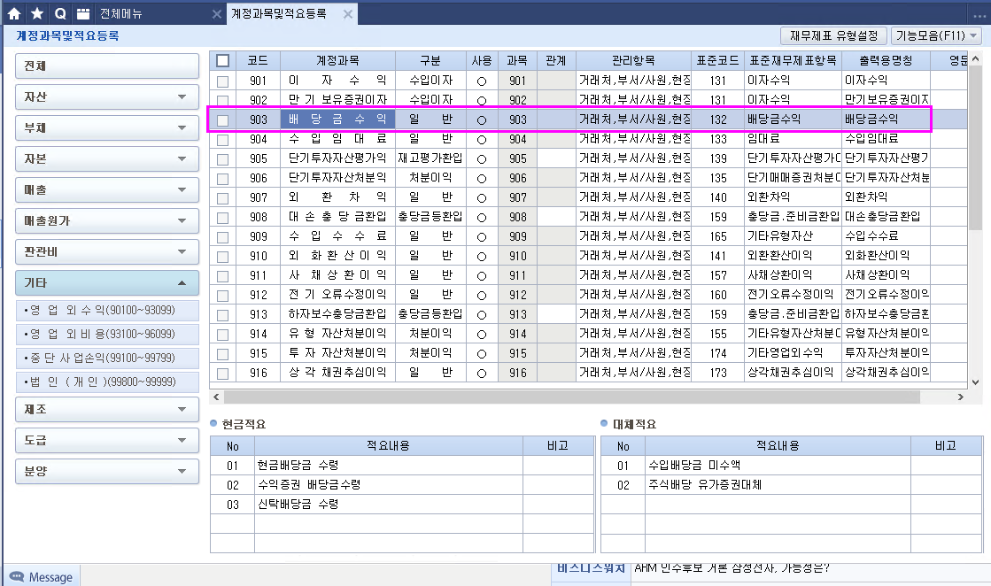Go to the Home icon
Viewport: 991px width, 586px height.
click(x=14, y=13)
